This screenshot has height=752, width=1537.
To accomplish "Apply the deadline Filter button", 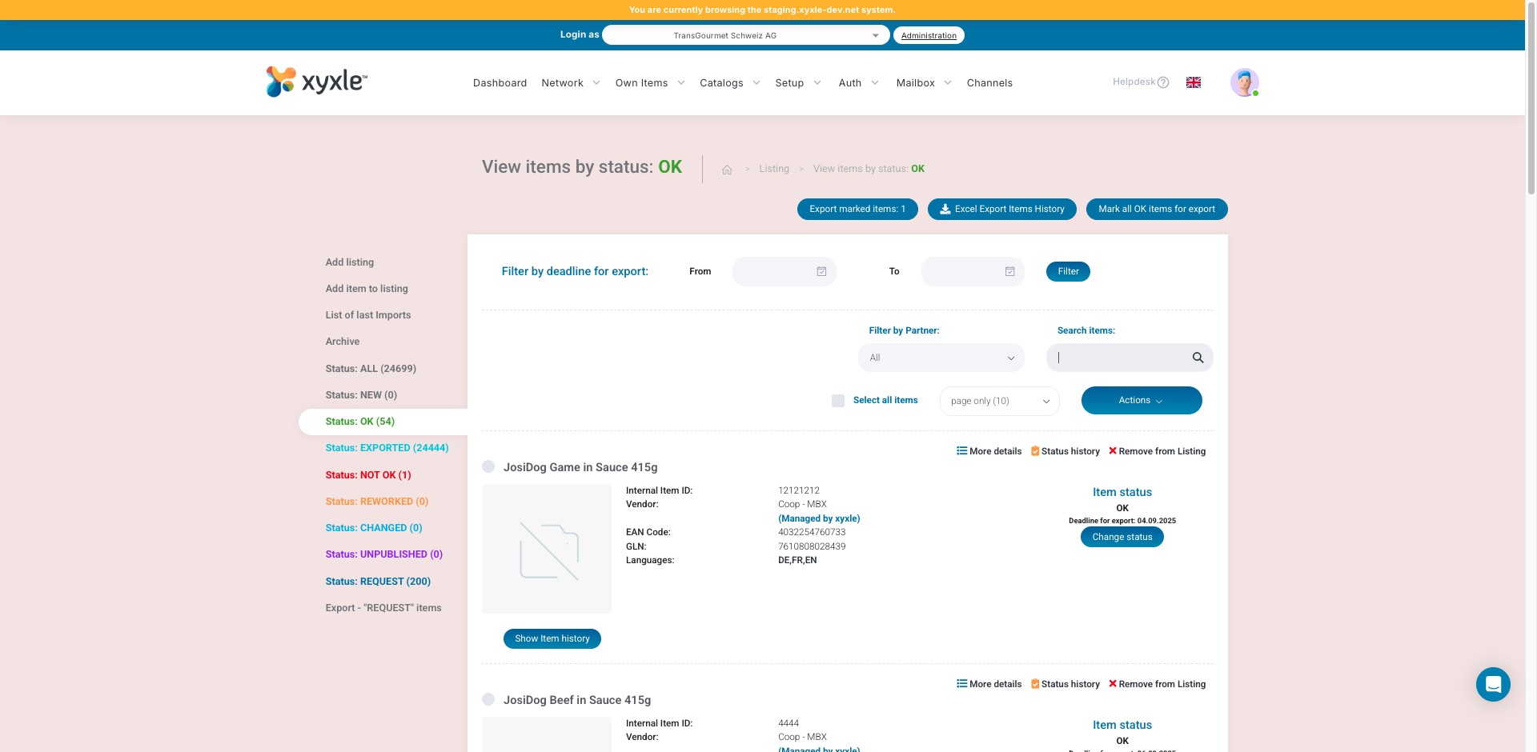I will click(x=1068, y=271).
